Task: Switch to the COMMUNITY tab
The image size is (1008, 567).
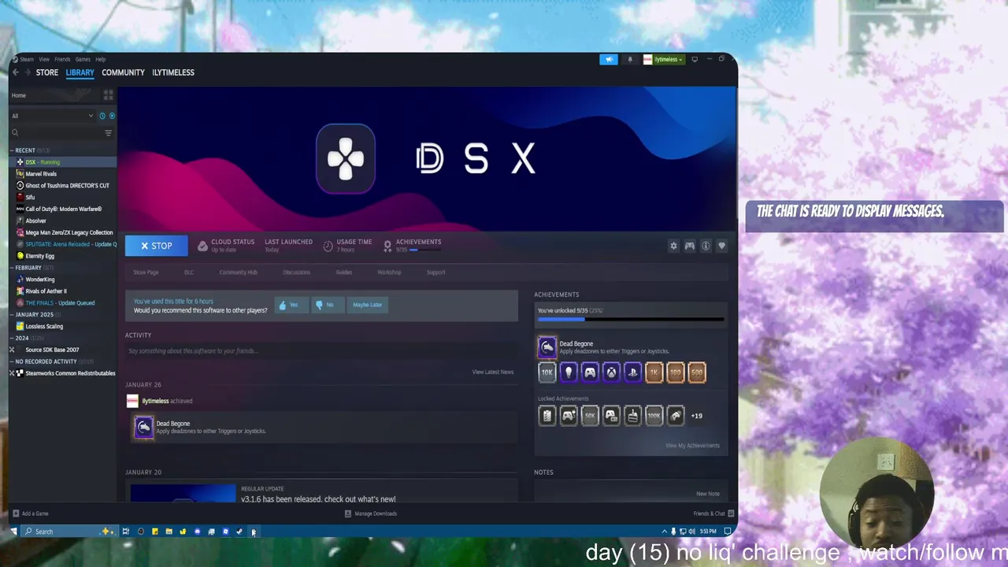Action: pos(123,72)
